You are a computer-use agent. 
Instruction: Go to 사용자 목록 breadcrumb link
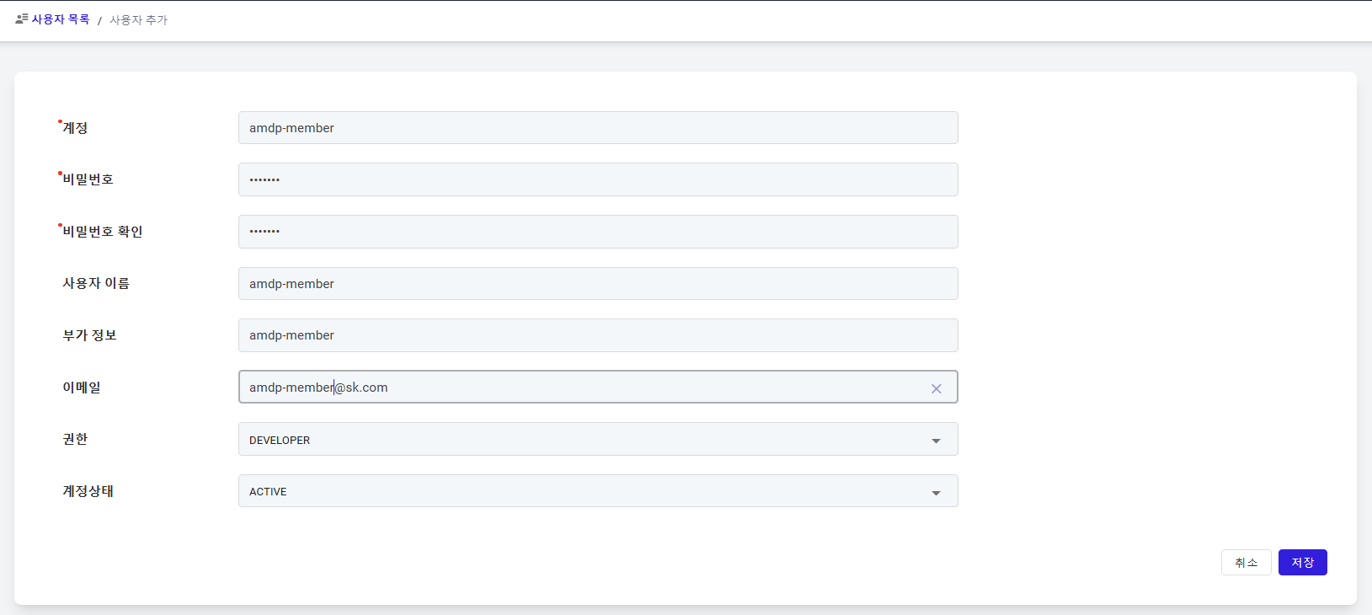pyautogui.click(x=61, y=19)
